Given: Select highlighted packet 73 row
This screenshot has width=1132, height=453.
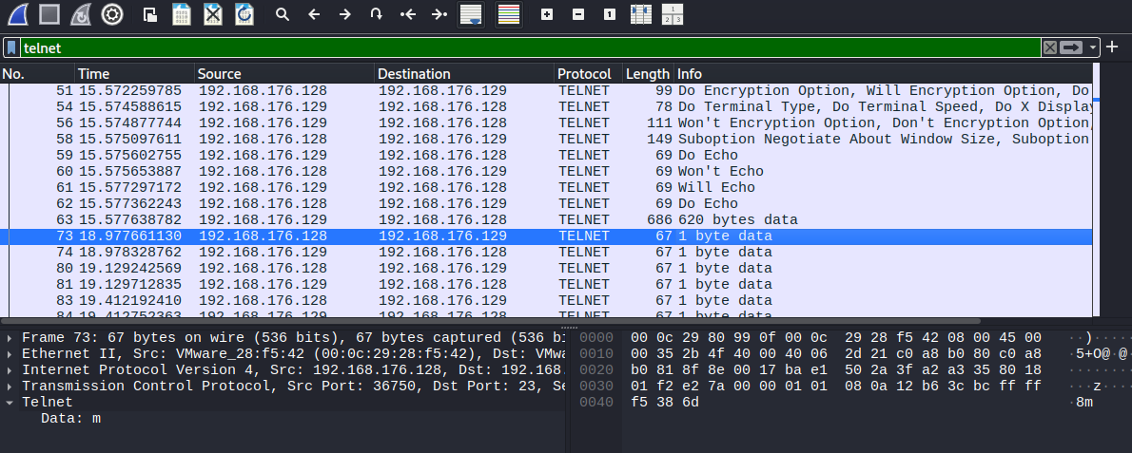Looking at the screenshot, I should tap(546, 236).
